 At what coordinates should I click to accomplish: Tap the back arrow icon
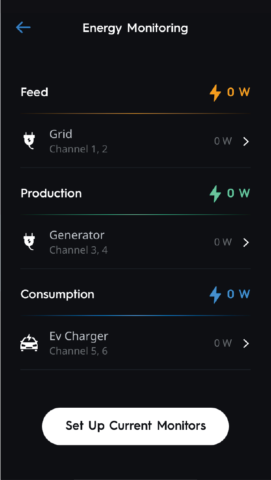(x=23, y=28)
